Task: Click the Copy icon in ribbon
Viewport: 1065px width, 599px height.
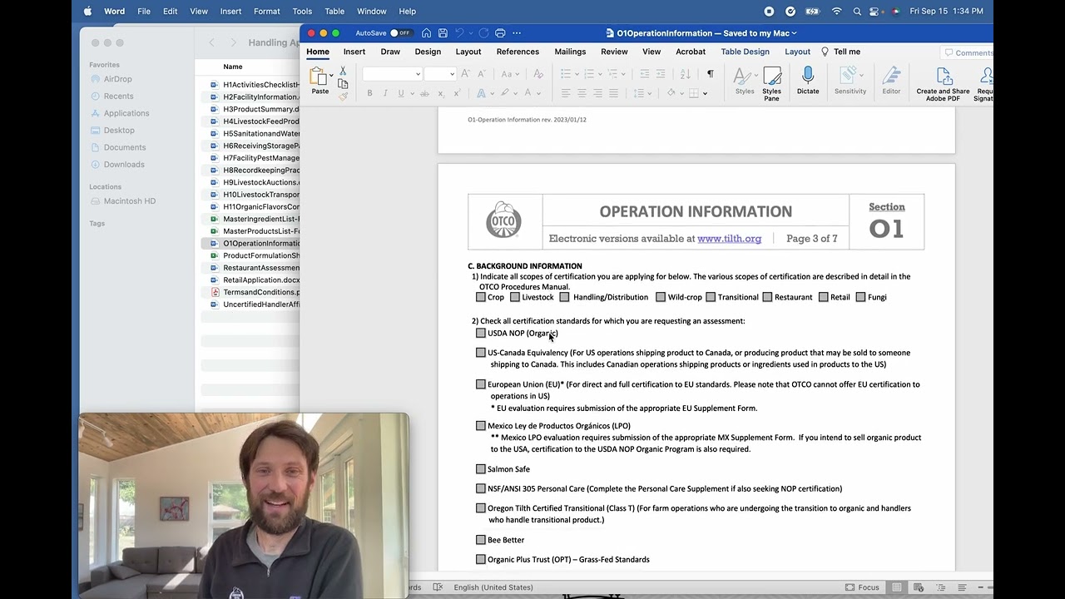Action: [x=343, y=84]
